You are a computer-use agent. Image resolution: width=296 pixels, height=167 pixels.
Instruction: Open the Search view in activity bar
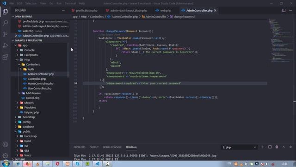point(5,23)
